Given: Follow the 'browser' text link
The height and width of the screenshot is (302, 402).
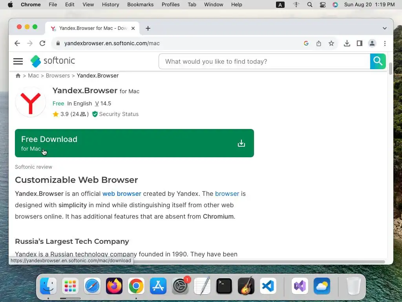Looking at the screenshot, I should (227, 193).
